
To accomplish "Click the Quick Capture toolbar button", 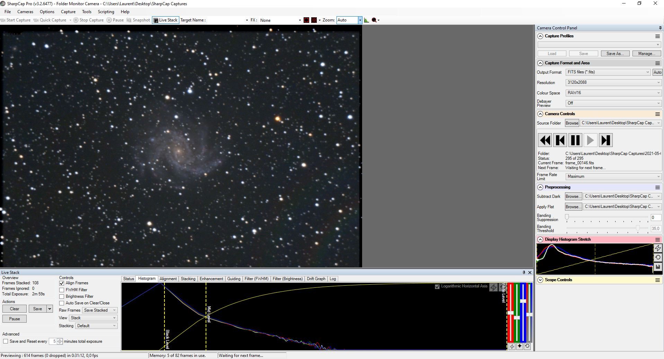I will tap(50, 20).
